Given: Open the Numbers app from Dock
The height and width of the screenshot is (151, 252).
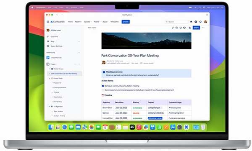Looking at the screenshot, I should click(x=159, y=127).
